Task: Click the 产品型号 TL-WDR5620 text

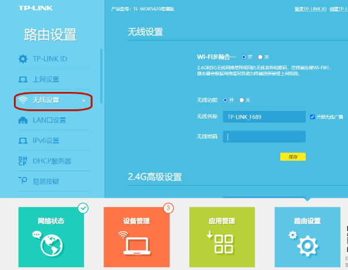Action: point(142,9)
